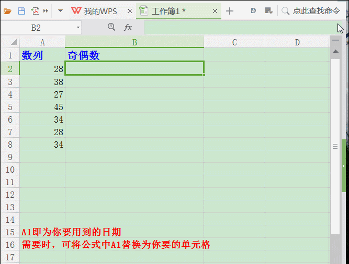
Task: Click cell B1 containing 奇偶数
Action: pos(134,55)
